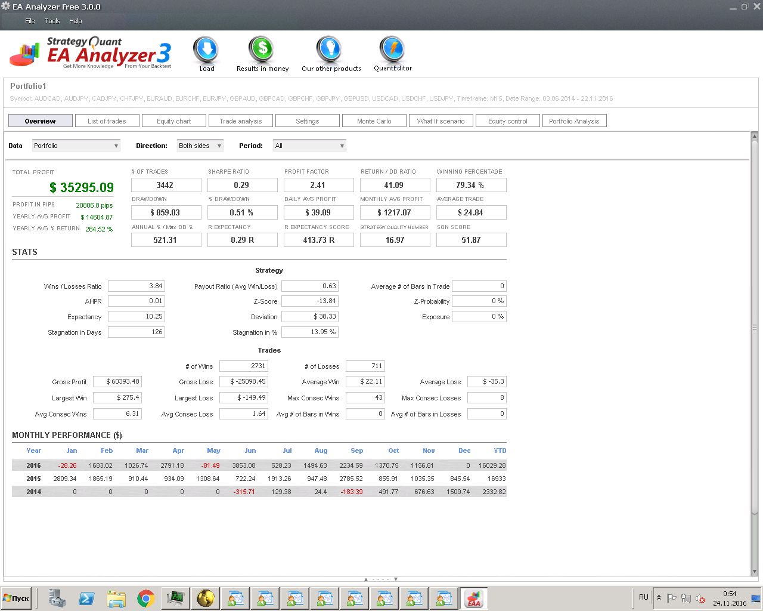Click the Profit Factor value 2.41
This screenshot has width=763, height=611.
[x=318, y=185]
